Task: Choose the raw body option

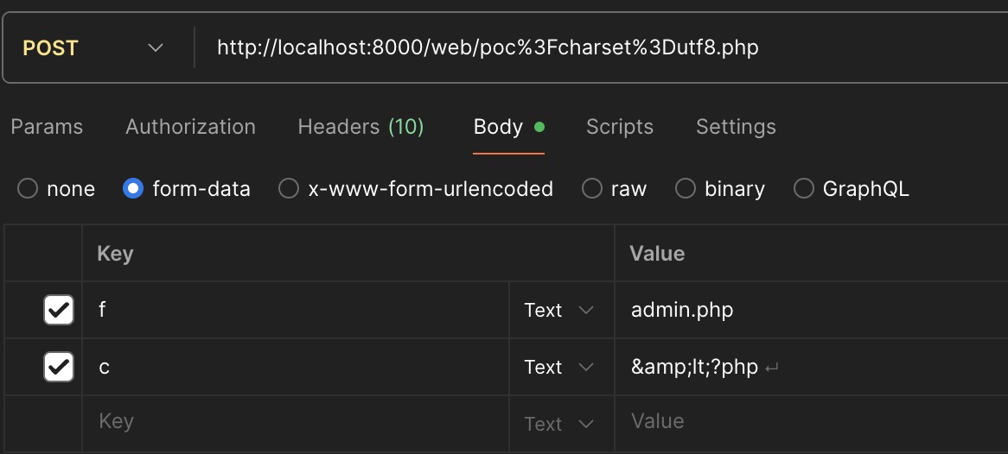Action: tap(592, 189)
